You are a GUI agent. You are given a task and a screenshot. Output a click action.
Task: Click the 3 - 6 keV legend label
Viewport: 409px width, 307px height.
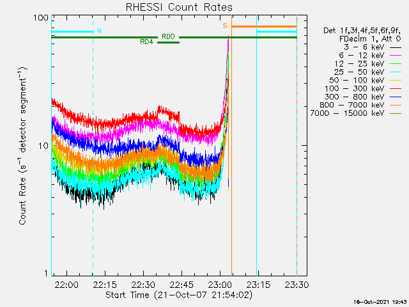pyautogui.click(x=364, y=47)
